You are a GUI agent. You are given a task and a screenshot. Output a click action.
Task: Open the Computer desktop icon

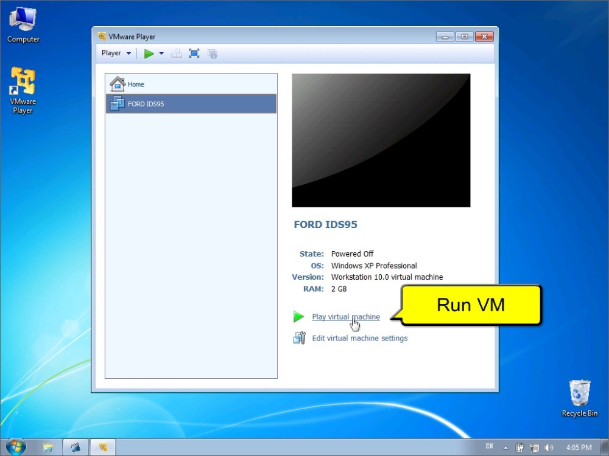point(23,26)
